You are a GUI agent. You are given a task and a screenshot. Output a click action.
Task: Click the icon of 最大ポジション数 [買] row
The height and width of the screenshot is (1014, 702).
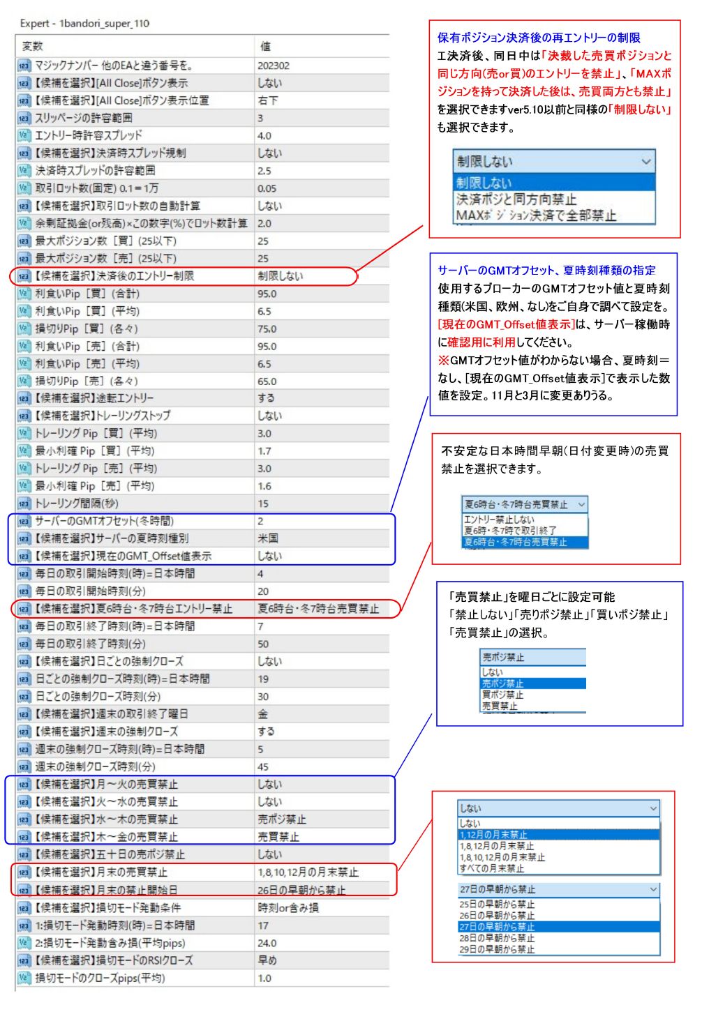[x=24, y=241]
